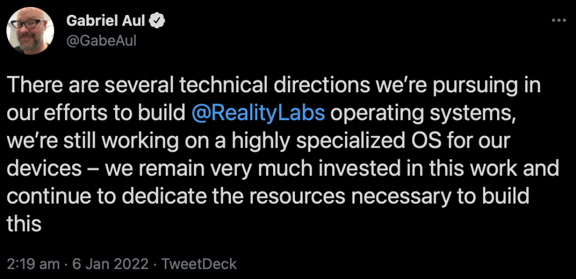This screenshot has height=279, width=576.
Task: Open the three-dot more options menu
Action: [558, 20]
